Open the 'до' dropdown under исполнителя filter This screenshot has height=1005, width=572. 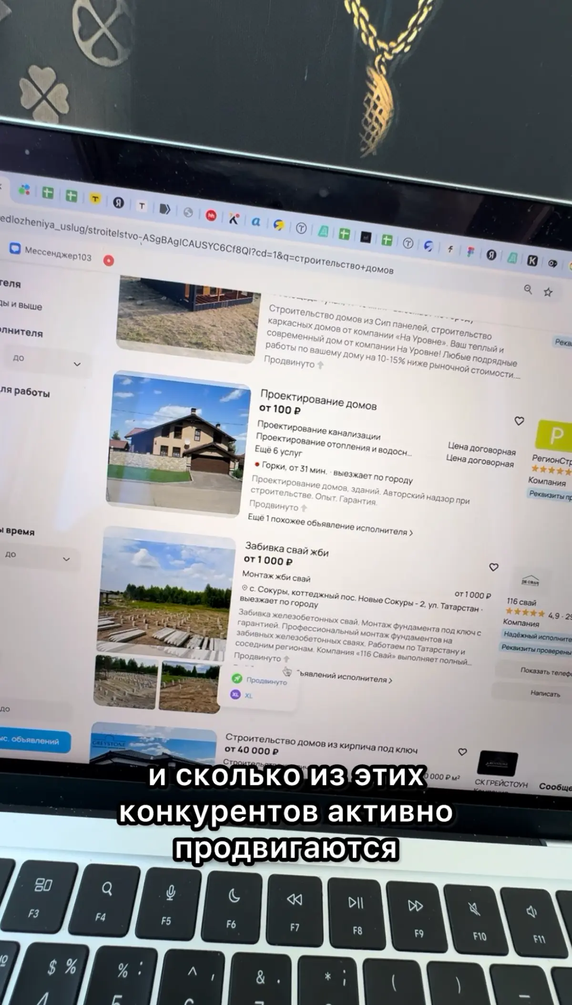(46, 360)
